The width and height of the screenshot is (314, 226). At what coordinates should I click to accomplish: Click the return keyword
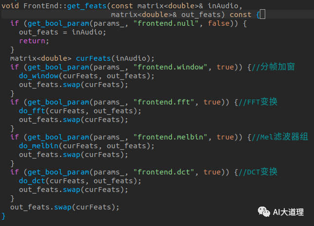point(32,41)
